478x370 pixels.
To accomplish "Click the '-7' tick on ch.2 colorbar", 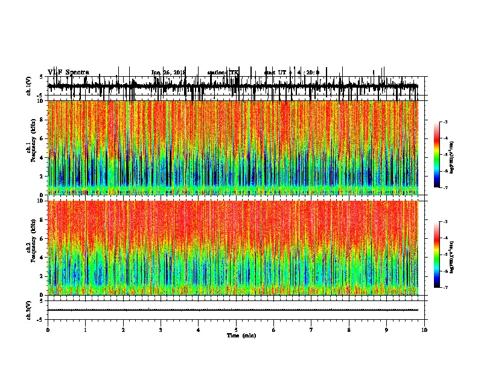I will click(x=445, y=288).
